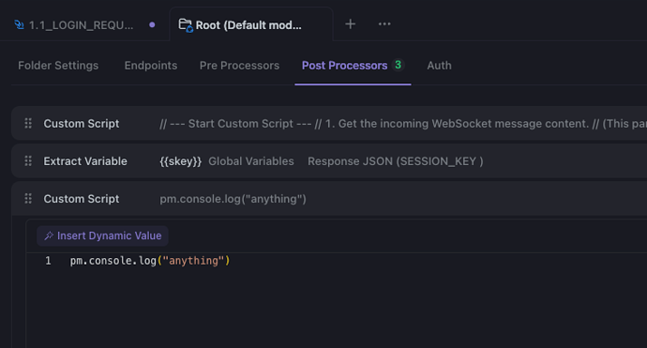Screen dimensions: 647x348
Task: Open the tab options ellipsis menu
Action: (x=384, y=24)
